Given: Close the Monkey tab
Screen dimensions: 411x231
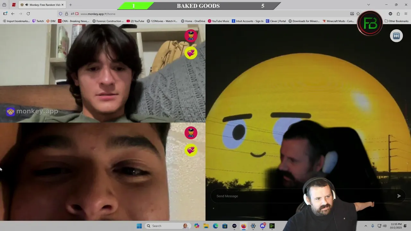Looking at the screenshot, I should point(63,5).
